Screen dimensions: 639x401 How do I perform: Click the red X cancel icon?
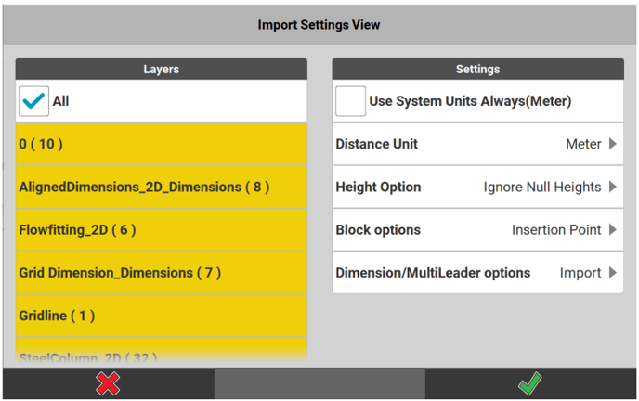[108, 383]
